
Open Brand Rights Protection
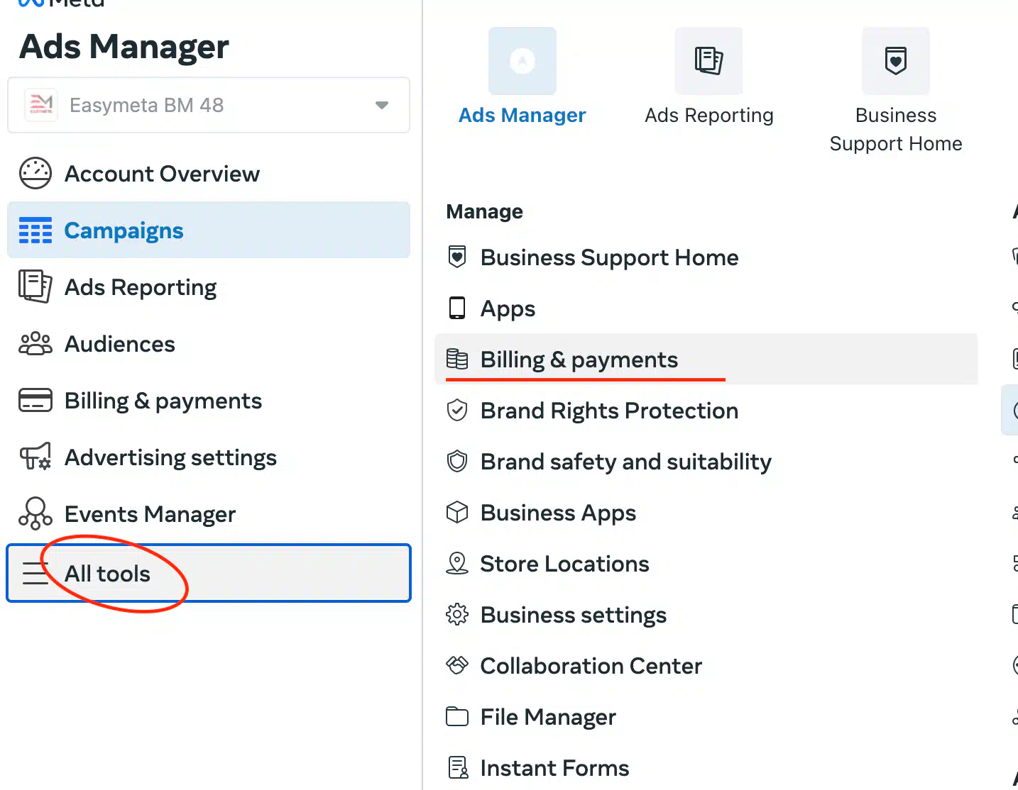[706, 410]
